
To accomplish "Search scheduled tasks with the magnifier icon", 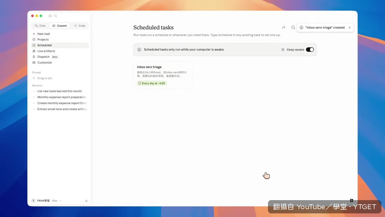I will pyautogui.click(x=293, y=27).
